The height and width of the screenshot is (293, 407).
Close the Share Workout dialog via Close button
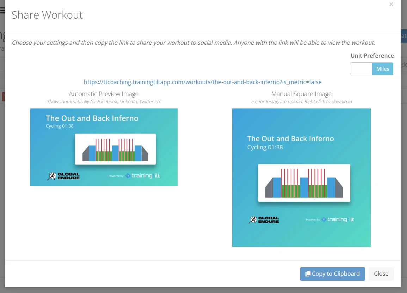tap(381, 274)
